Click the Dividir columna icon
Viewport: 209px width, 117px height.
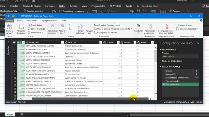81,27
